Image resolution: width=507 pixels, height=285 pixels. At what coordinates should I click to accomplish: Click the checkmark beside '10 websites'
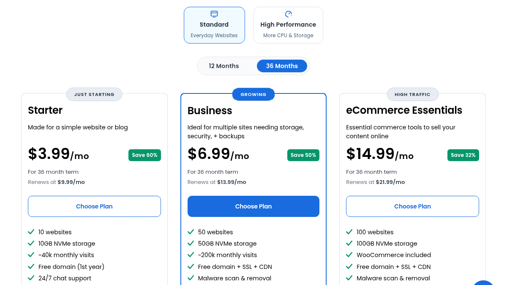[x=31, y=232]
